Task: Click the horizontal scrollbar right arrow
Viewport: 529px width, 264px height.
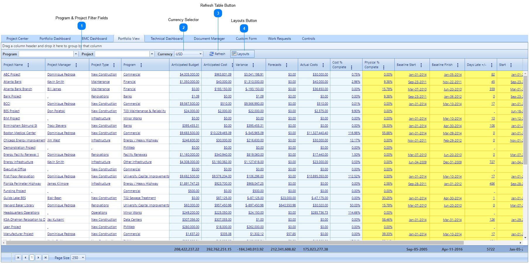Action: [521, 243]
